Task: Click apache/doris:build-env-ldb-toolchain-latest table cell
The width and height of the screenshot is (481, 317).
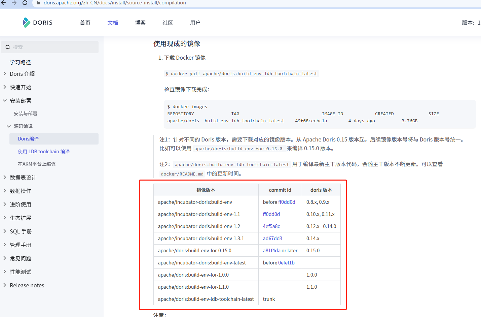Action: [206, 299]
